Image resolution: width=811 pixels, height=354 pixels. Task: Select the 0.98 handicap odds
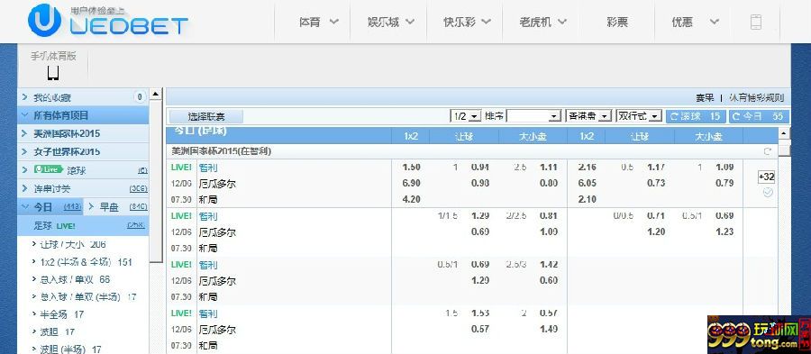(x=480, y=183)
